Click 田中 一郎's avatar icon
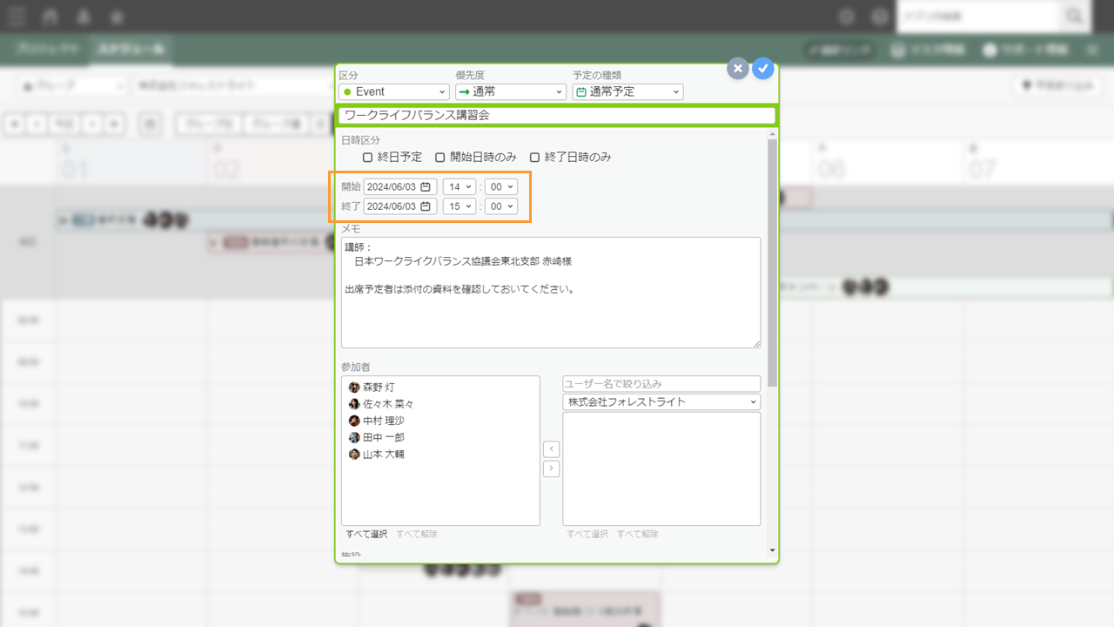Screen dimensions: 1114x627 point(354,437)
